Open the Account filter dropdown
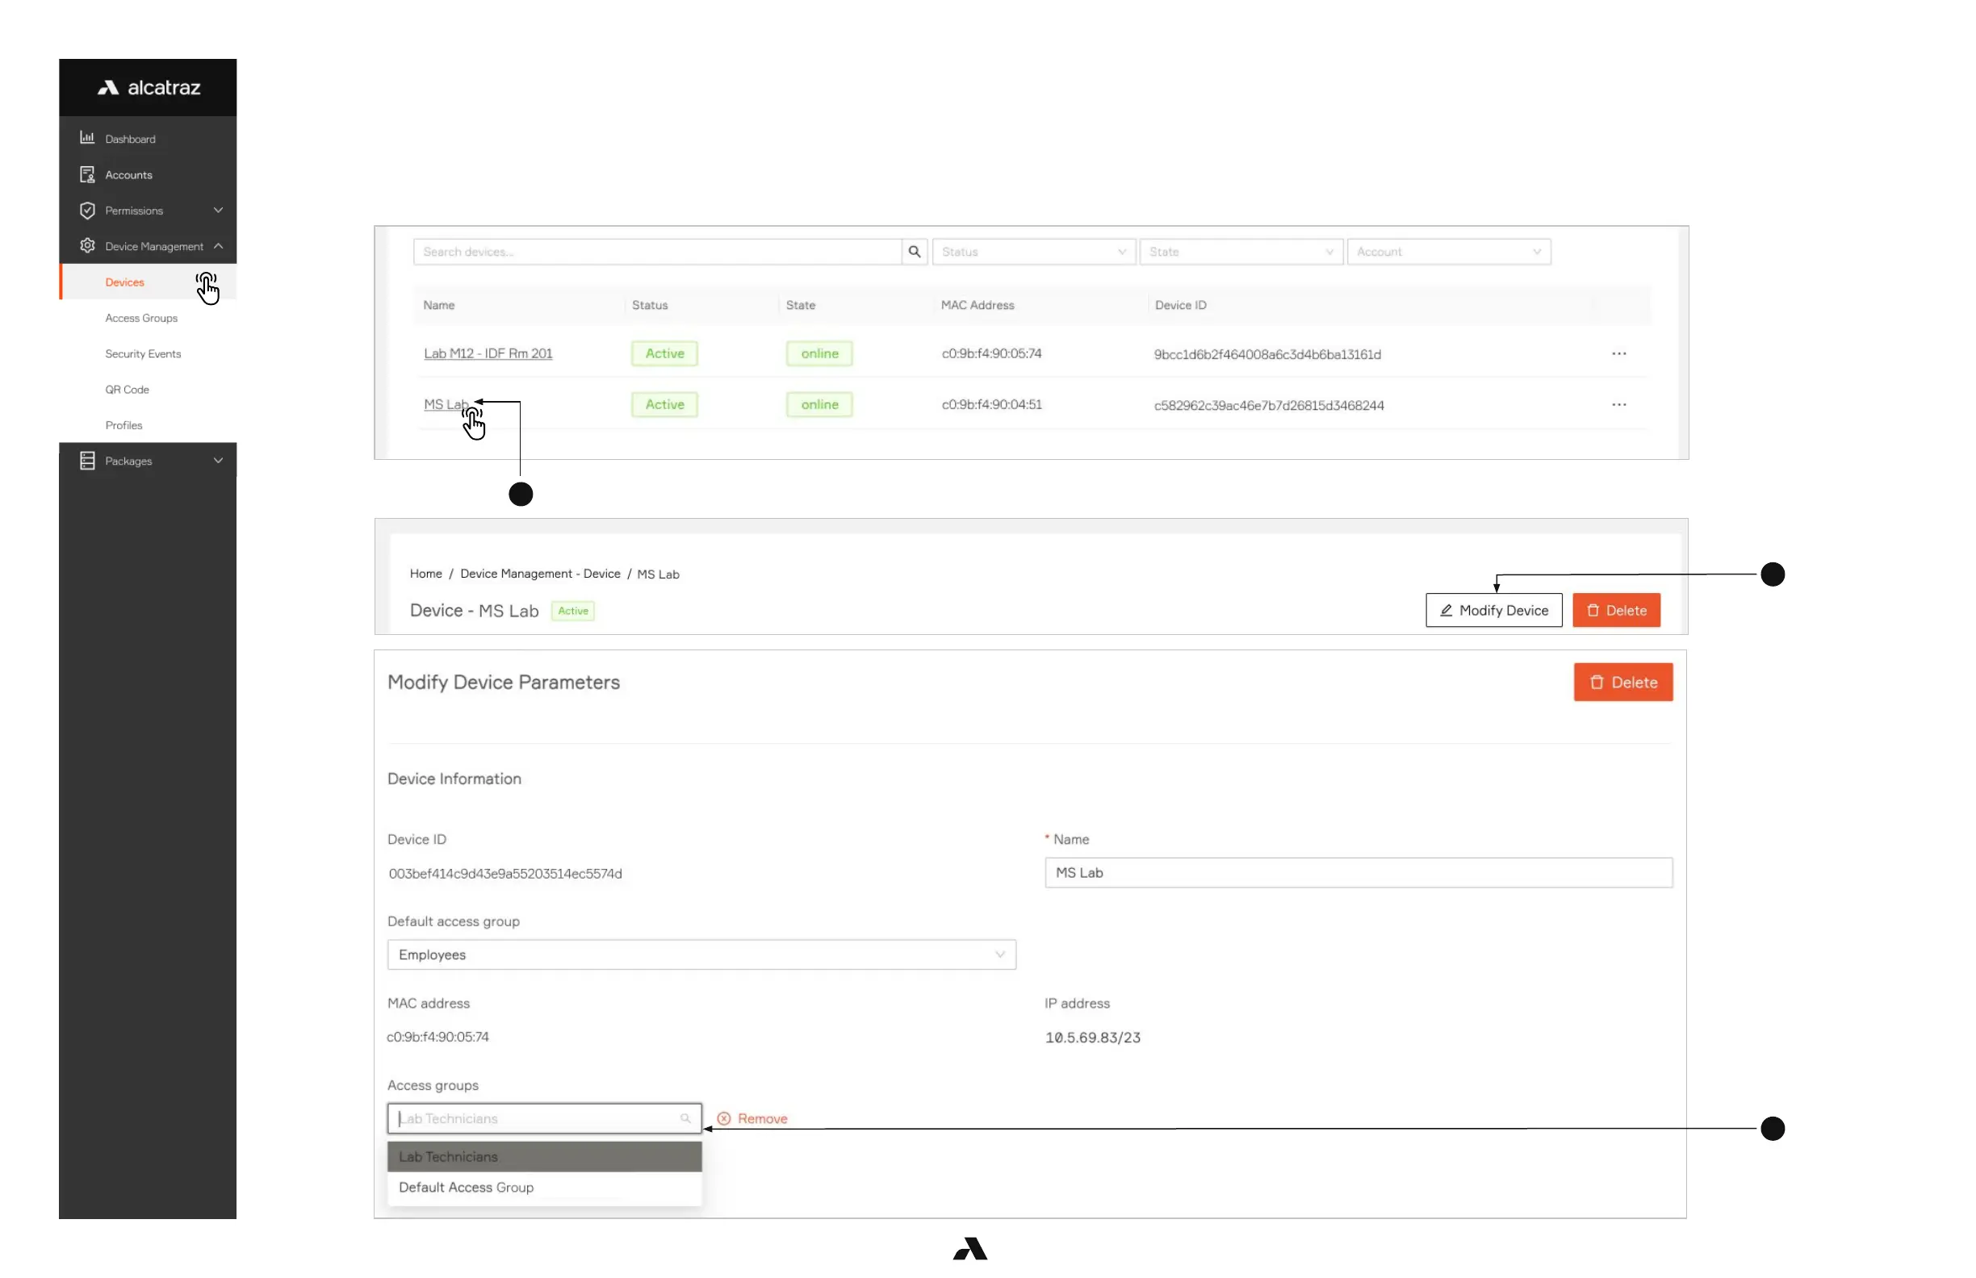This screenshot has width=1976, height=1278. tap(1448, 252)
